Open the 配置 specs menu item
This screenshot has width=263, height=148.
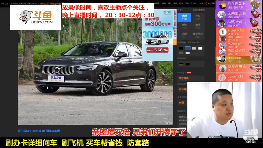point(176,3)
